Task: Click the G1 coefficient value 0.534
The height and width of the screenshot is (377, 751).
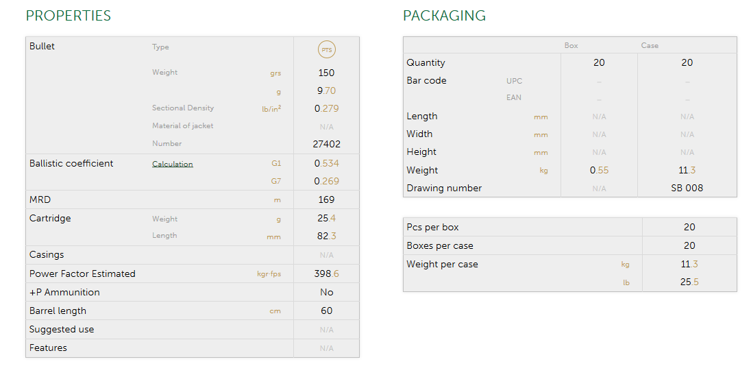Action: click(327, 163)
